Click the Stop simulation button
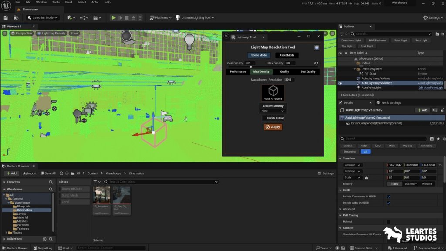 127,17
